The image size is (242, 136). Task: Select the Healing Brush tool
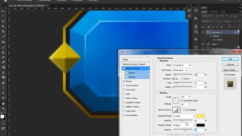point(3,42)
